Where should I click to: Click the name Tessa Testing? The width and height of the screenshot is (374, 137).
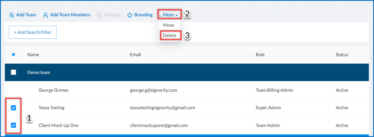pyautogui.click(x=51, y=108)
